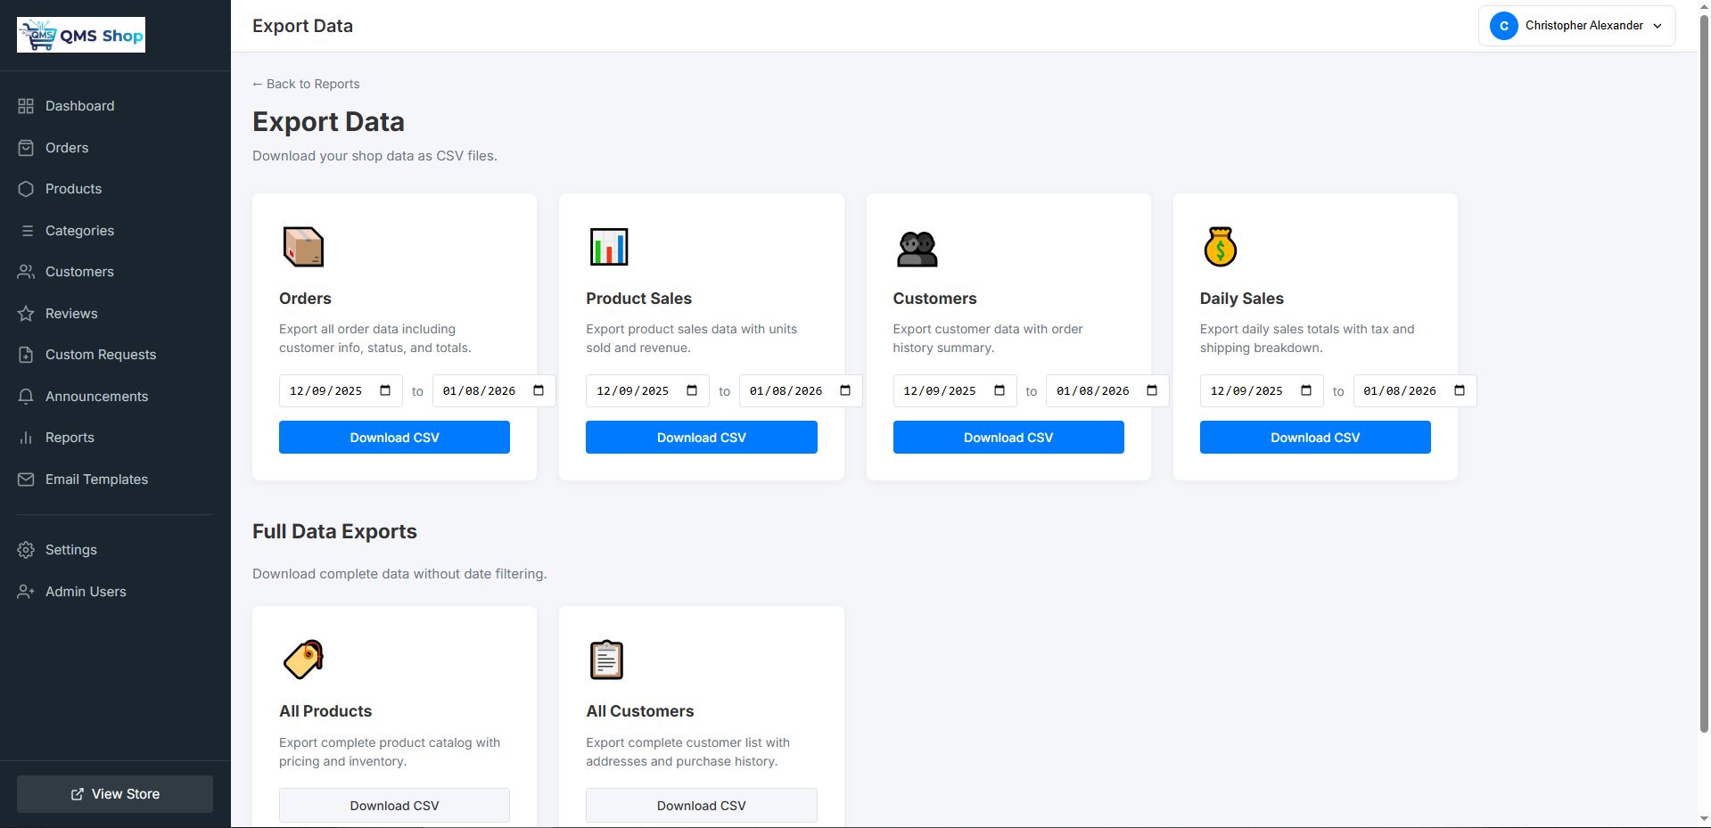The height and width of the screenshot is (828, 1711).
Task: Open Customers using the people icon
Action: (26, 272)
